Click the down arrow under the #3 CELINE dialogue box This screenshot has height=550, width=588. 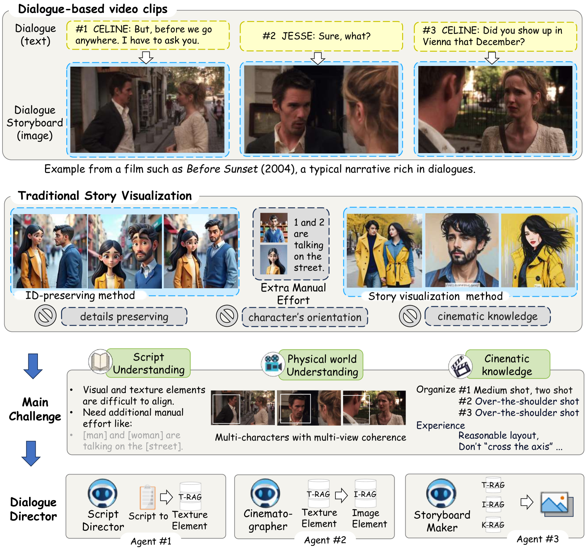[x=492, y=57]
